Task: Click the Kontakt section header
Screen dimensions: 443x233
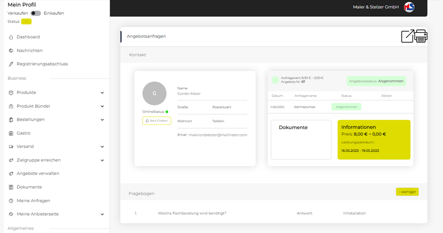Action: (x=274, y=55)
